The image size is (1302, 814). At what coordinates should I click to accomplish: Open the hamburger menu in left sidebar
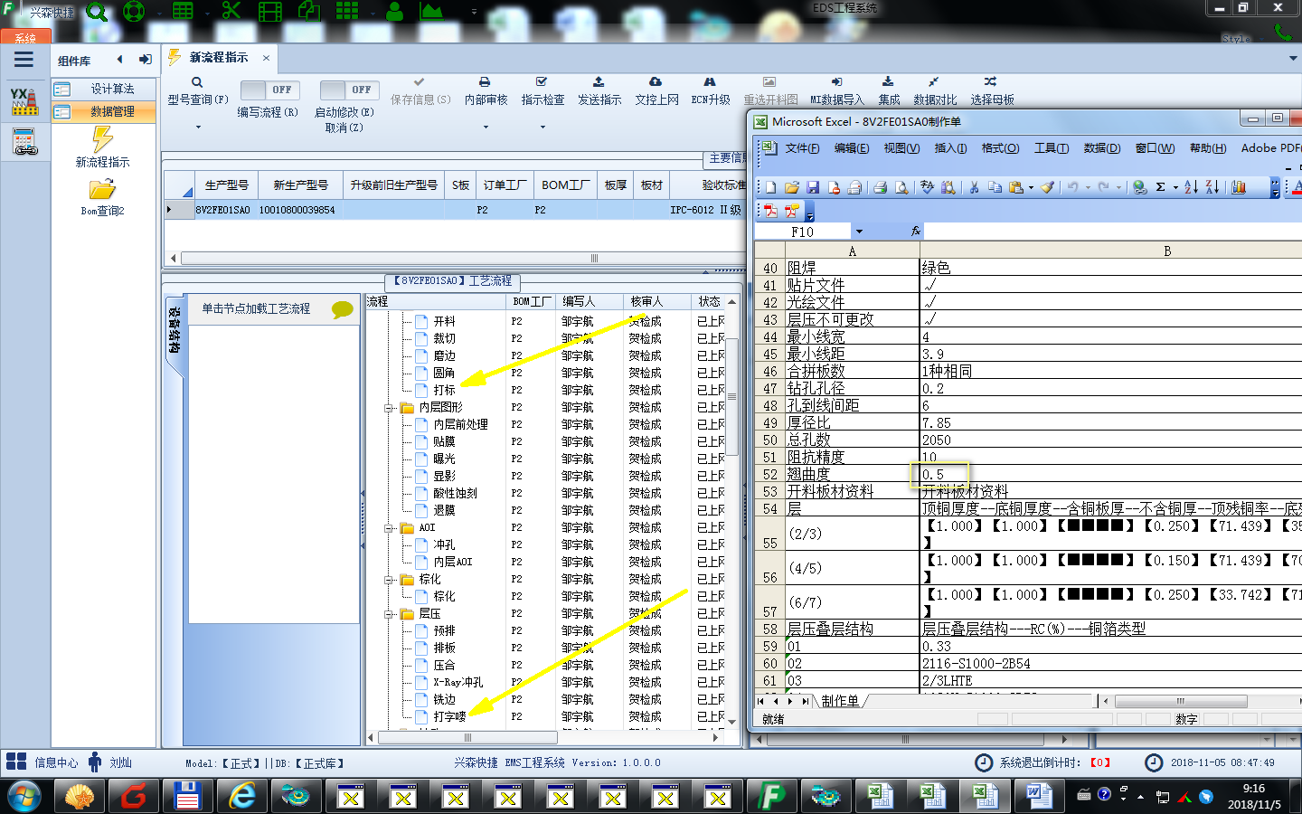click(x=24, y=60)
